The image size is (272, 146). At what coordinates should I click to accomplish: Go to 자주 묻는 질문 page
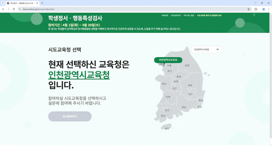pos(189,16)
